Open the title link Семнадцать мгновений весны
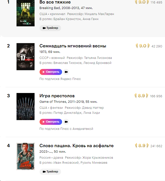 coord(73,46)
